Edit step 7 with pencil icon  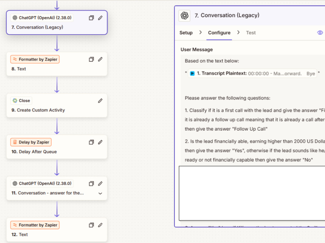click(x=100, y=18)
